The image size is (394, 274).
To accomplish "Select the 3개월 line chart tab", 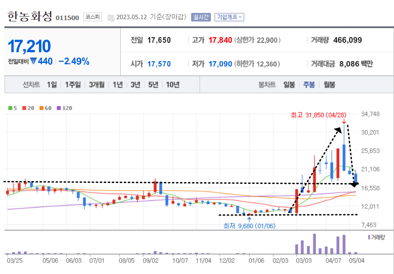I will pyautogui.click(x=97, y=85).
